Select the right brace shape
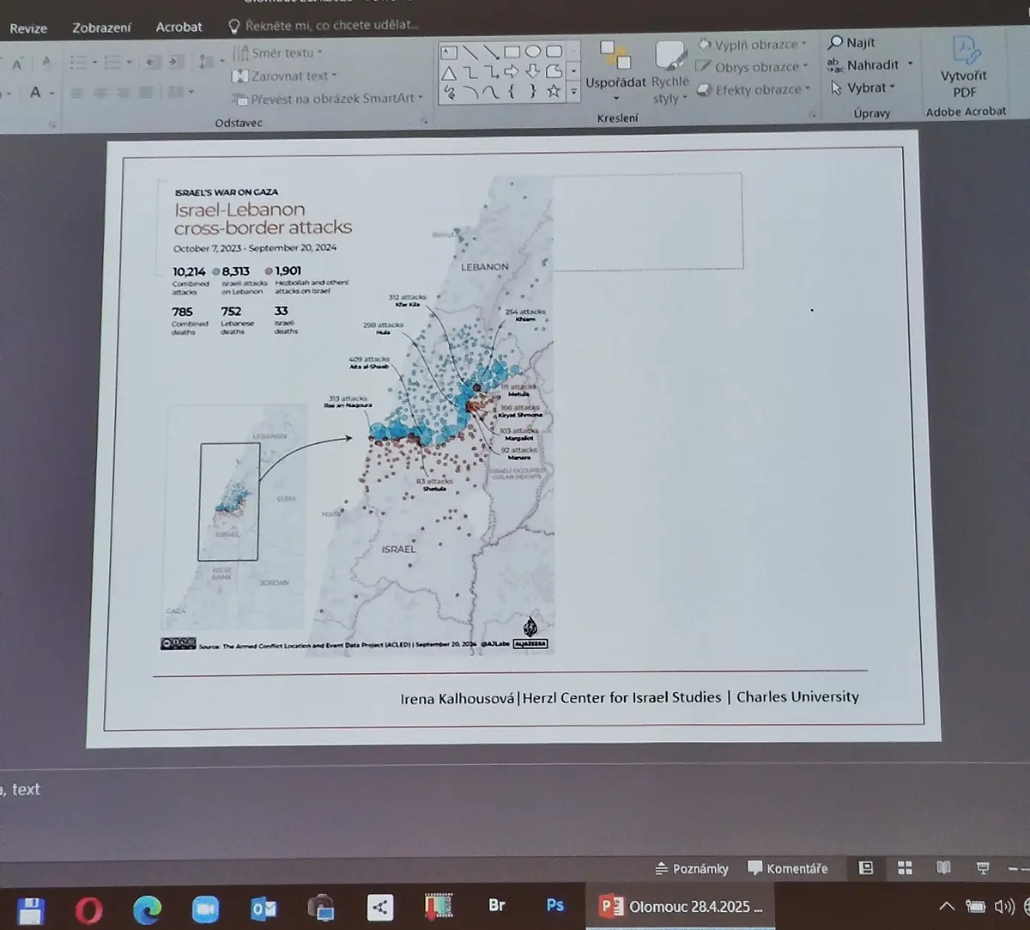1030x930 pixels. click(533, 91)
